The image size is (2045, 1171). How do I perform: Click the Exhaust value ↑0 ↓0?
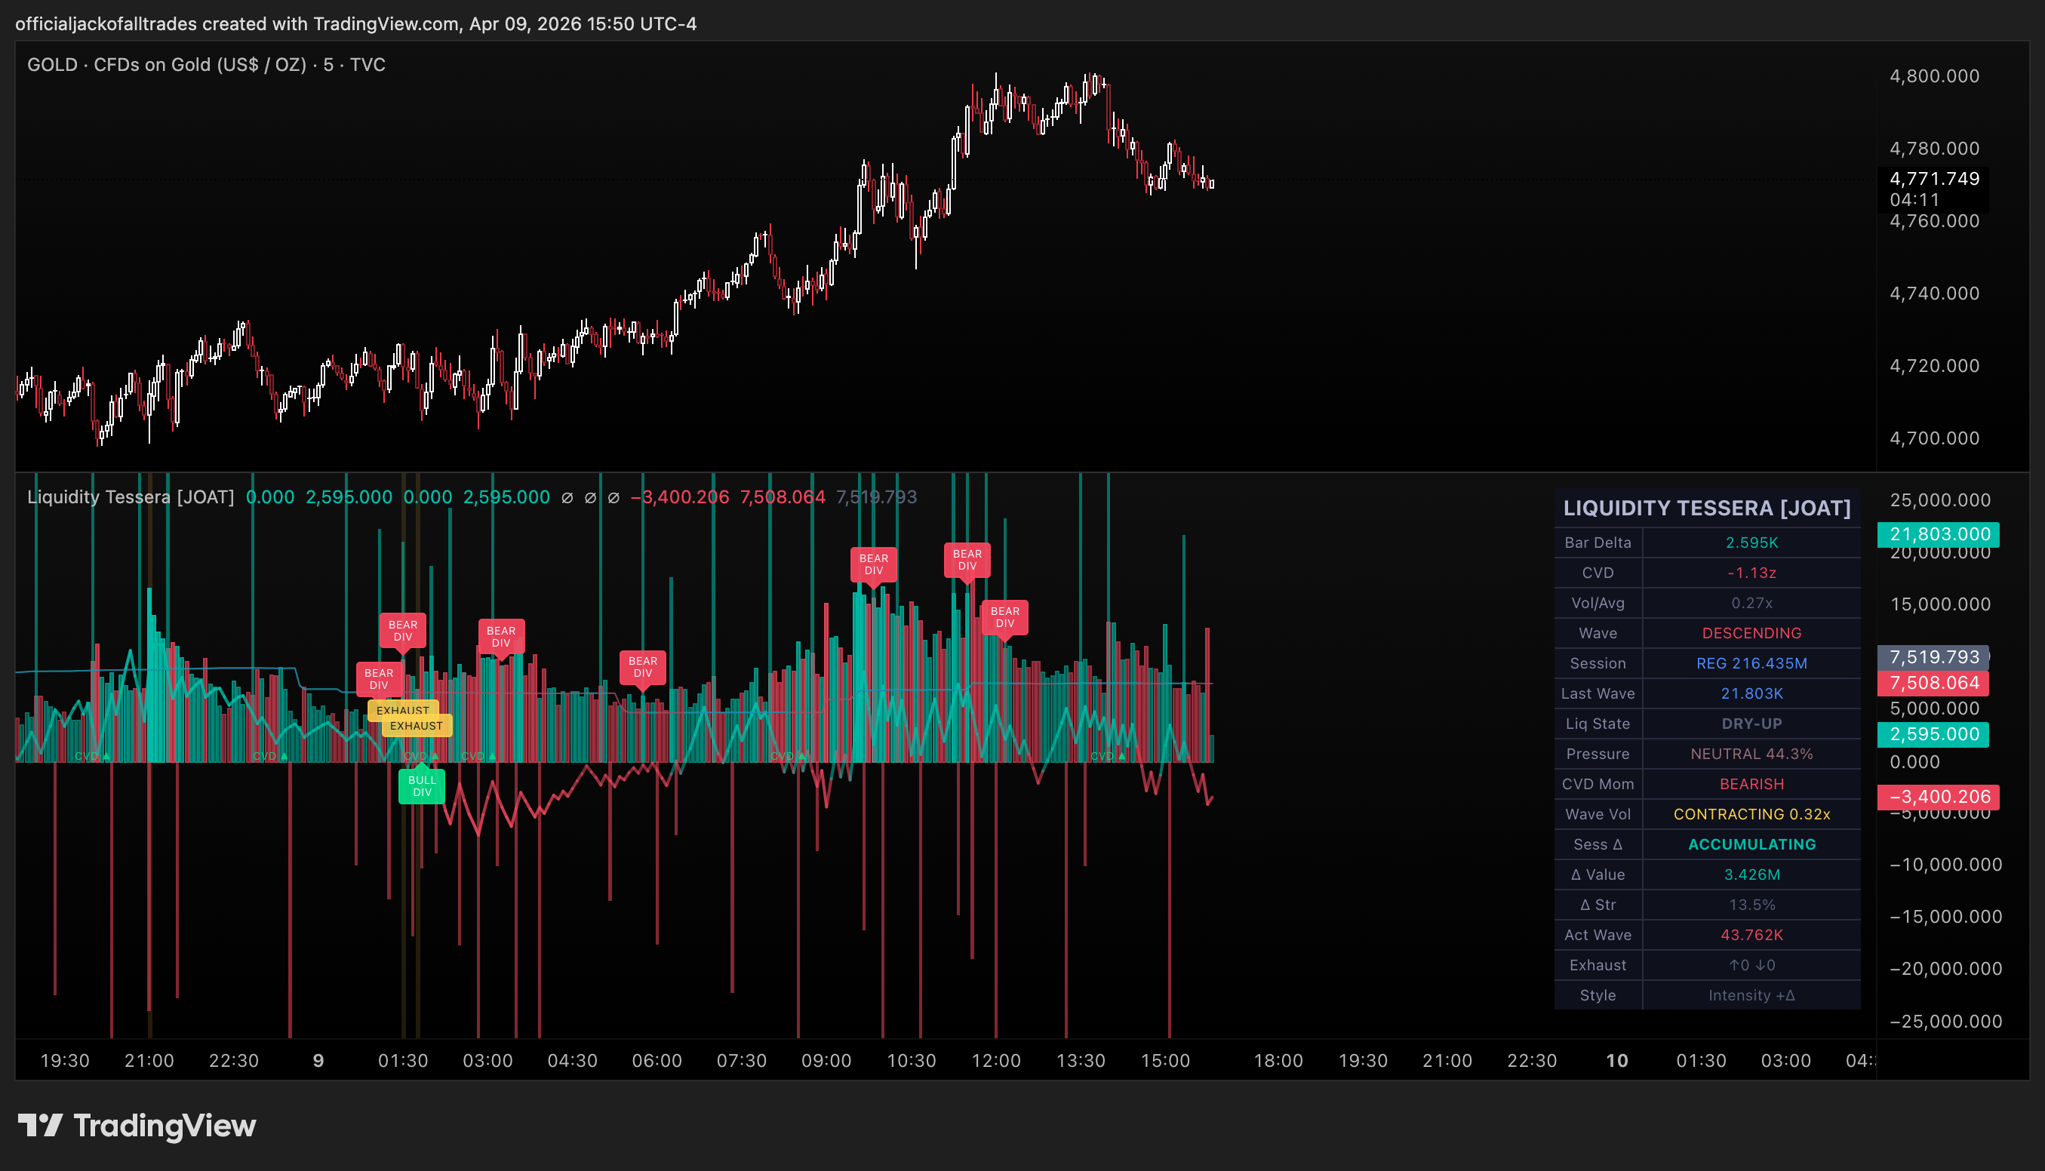1751,965
